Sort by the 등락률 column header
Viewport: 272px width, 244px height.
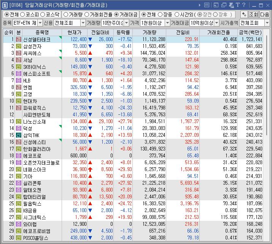123,32
